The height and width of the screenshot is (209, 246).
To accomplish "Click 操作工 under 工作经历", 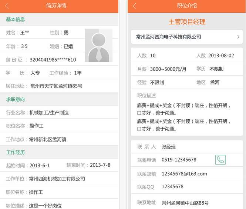I will pos(36,192).
